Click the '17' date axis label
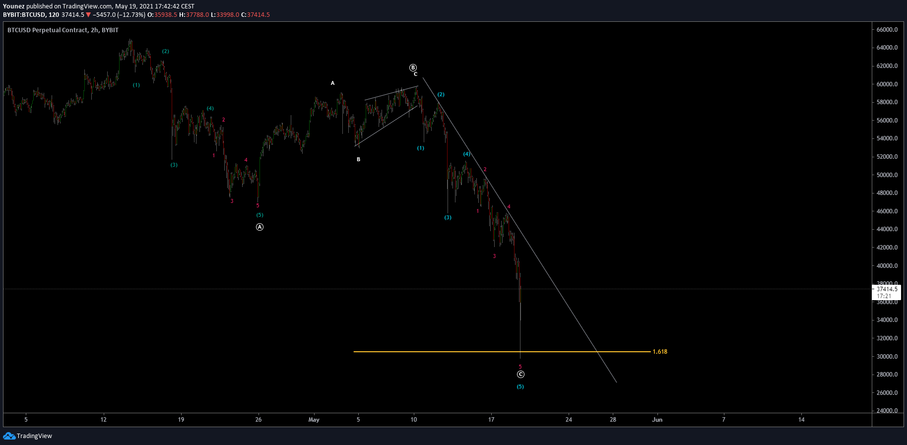This screenshot has width=907, height=445. click(491, 420)
